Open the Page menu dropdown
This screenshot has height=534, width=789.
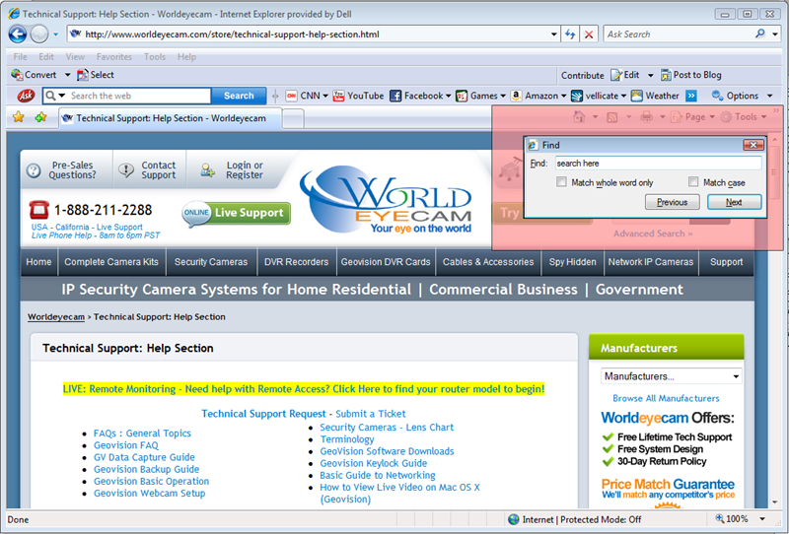tap(693, 117)
